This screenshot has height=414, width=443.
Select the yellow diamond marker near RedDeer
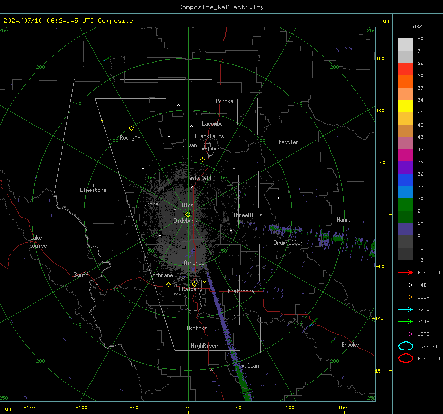[x=203, y=160]
